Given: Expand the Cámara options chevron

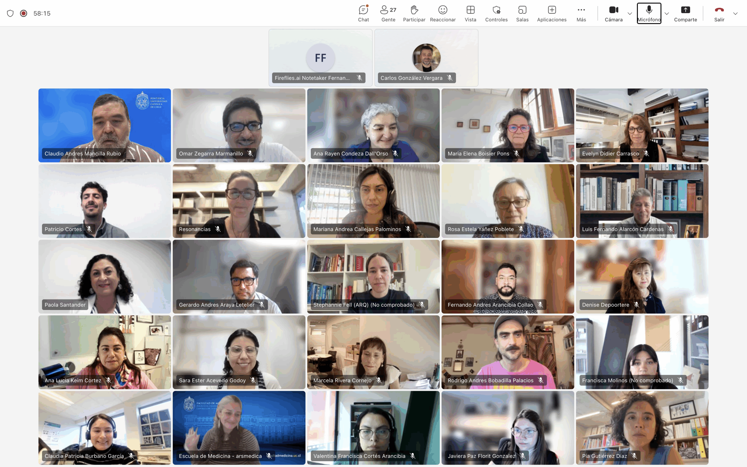Looking at the screenshot, I should point(630,14).
